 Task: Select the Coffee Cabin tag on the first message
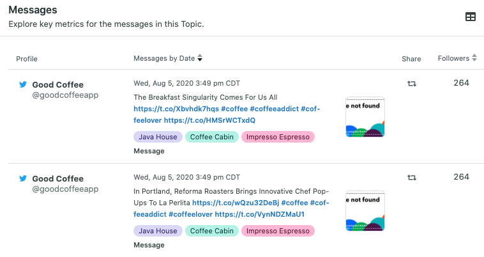[212, 137]
